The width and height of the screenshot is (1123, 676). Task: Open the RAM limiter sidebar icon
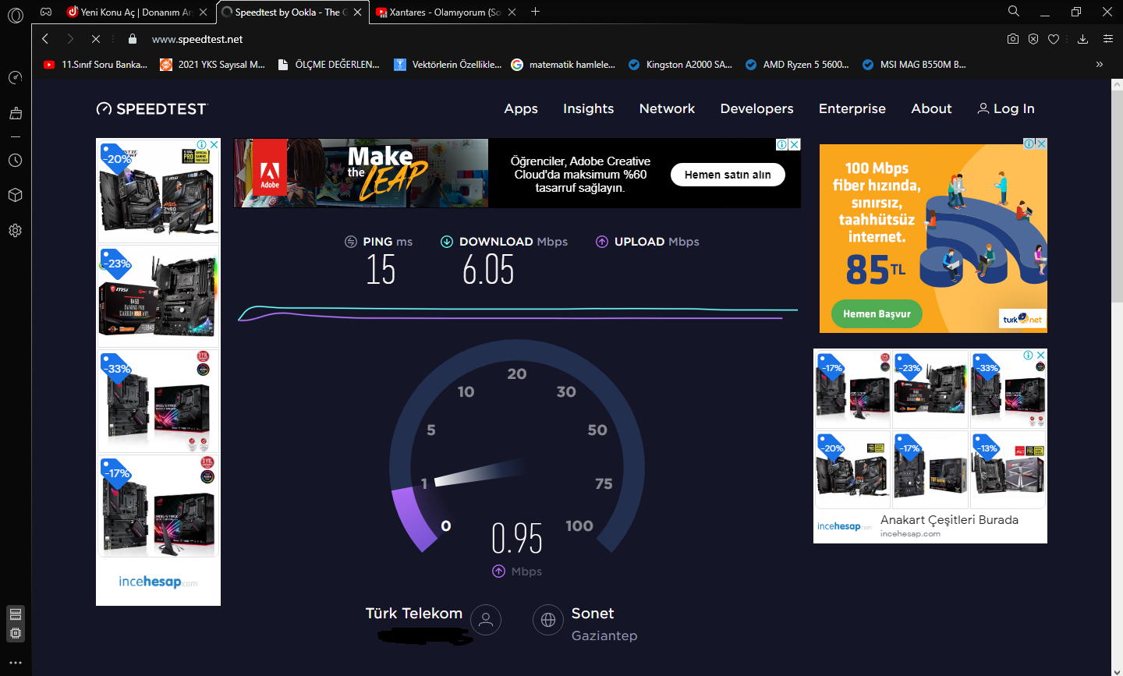[x=16, y=614]
